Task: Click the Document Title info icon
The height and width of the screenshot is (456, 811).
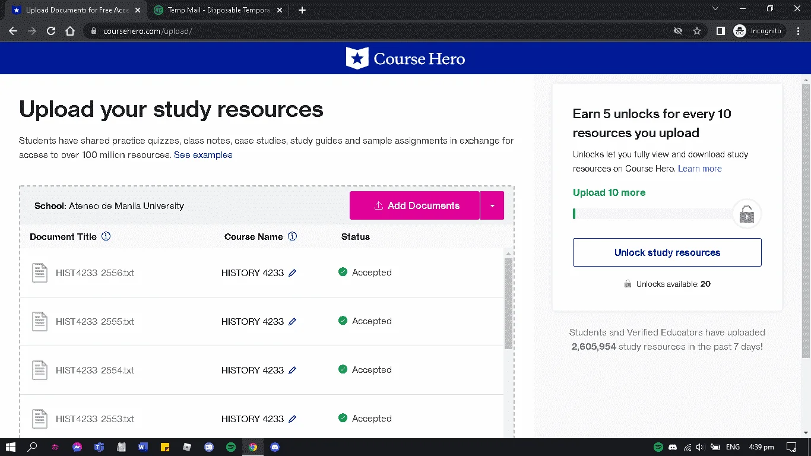Action: (106, 236)
